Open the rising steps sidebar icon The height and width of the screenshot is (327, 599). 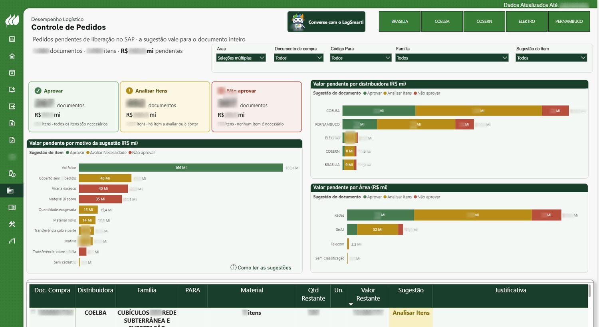(x=12, y=241)
